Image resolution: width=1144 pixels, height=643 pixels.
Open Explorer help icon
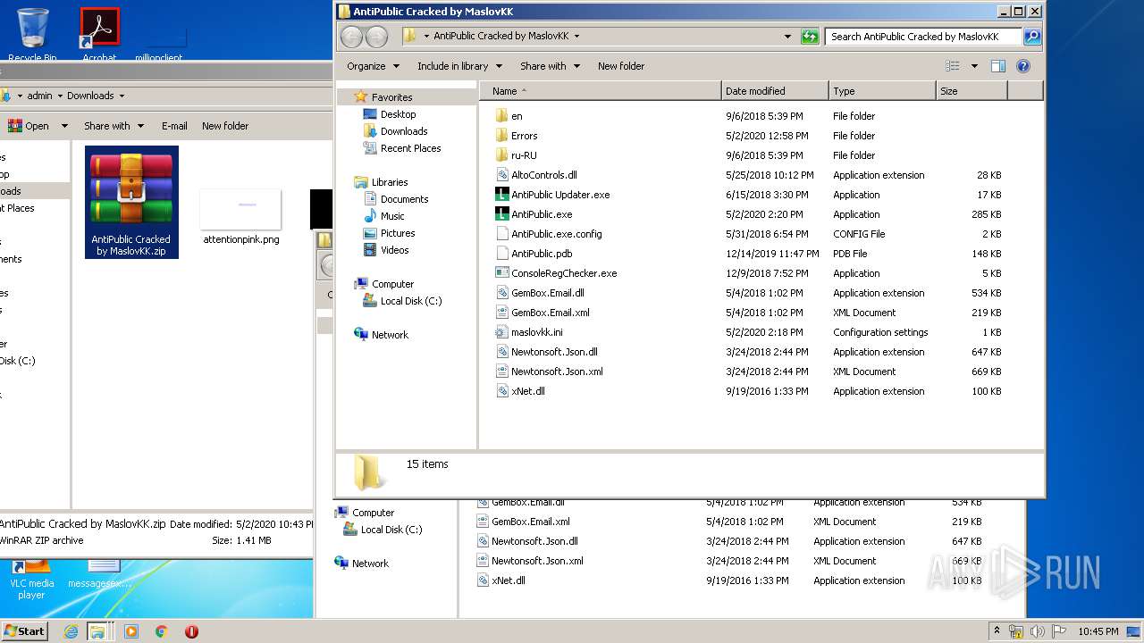1023,66
